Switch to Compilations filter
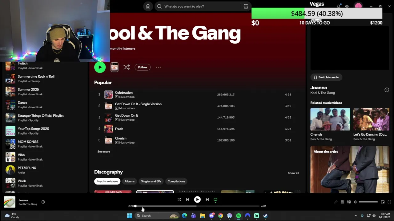The width and height of the screenshot is (394, 221). point(176,181)
